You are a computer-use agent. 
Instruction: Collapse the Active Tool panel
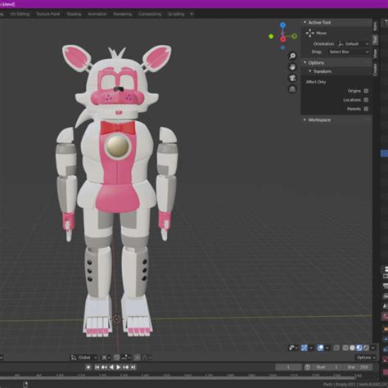tap(305, 22)
